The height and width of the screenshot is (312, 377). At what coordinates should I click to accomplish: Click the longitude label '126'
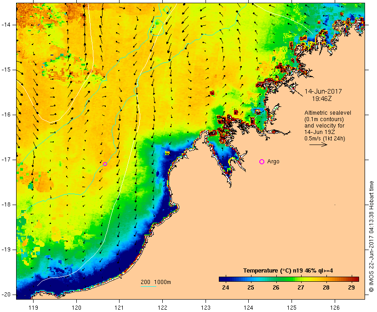click(335, 307)
